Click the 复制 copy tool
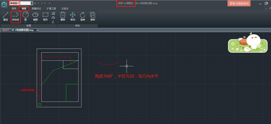The height and width of the screenshot is (124, 271). tap(93, 17)
